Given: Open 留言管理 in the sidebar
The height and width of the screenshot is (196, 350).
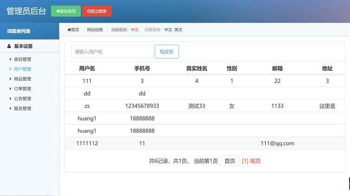Looking at the screenshot, I should click(22, 109).
